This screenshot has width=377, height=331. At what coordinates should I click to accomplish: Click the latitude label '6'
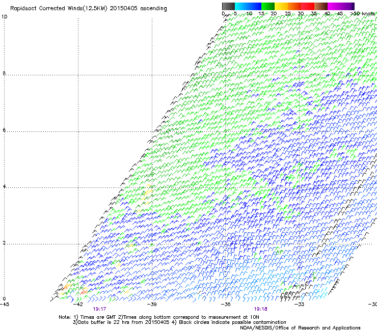click(x=4, y=130)
